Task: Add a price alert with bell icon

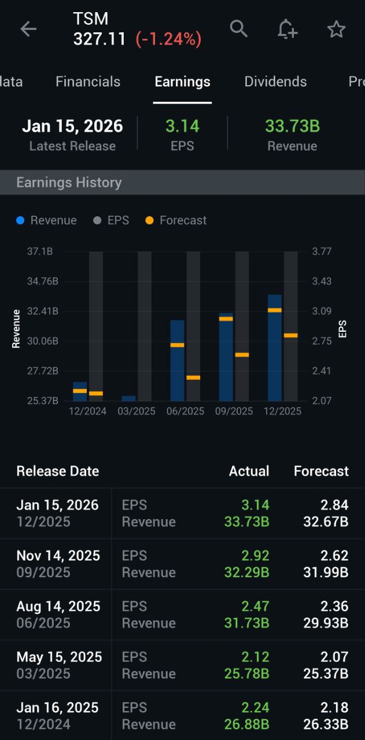Action: [287, 29]
